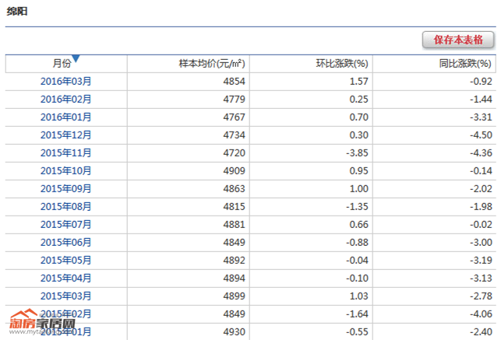This screenshot has width=501, height=340.
Task: Go to the 2015年04月 link
Action: (x=65, y=279)
